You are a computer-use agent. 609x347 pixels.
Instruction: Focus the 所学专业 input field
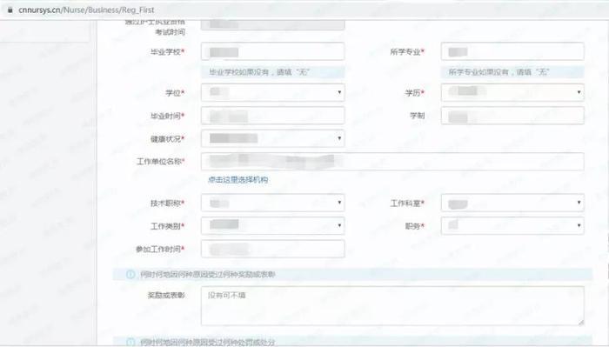pyautogui.click(x=512, y=51)
